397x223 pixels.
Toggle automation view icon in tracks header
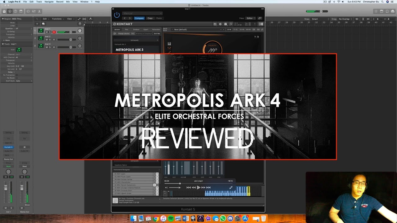tap(79, 19)
